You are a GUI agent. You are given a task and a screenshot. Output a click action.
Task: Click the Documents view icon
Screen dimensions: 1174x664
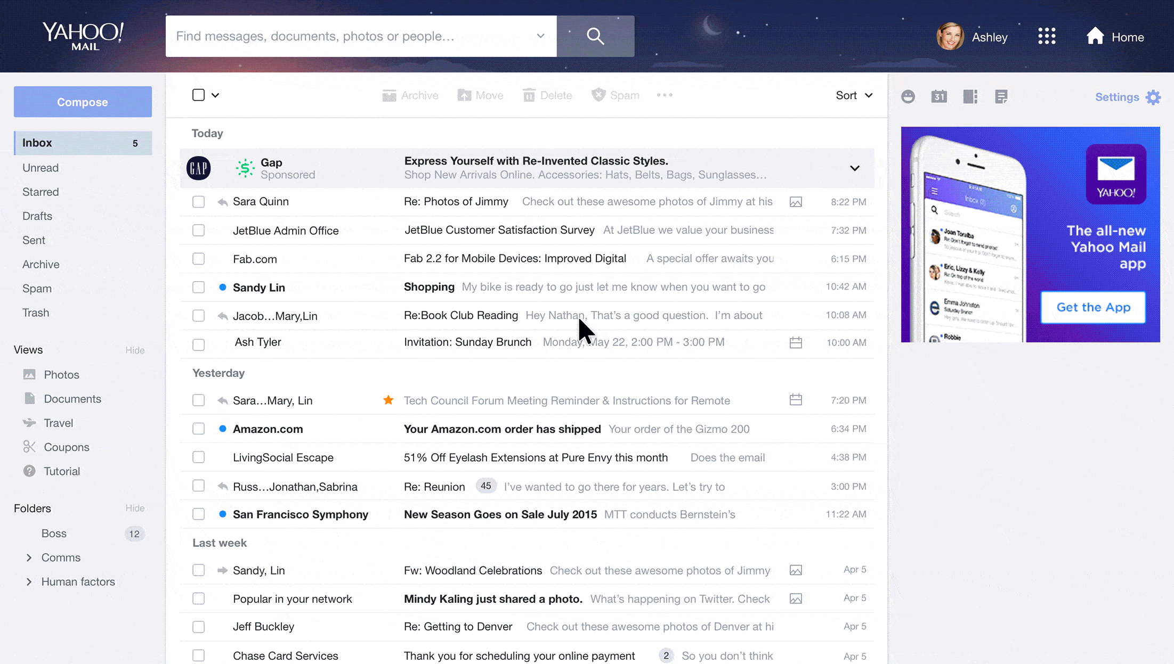click(29, 398)
